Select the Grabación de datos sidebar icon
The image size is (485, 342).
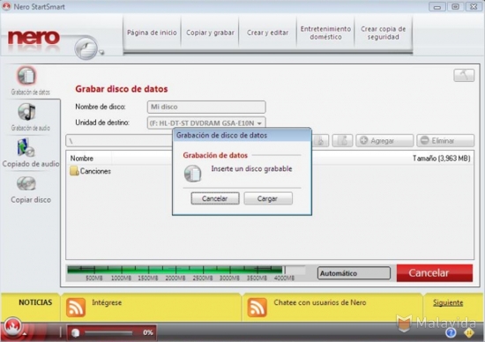coord(26,76)
